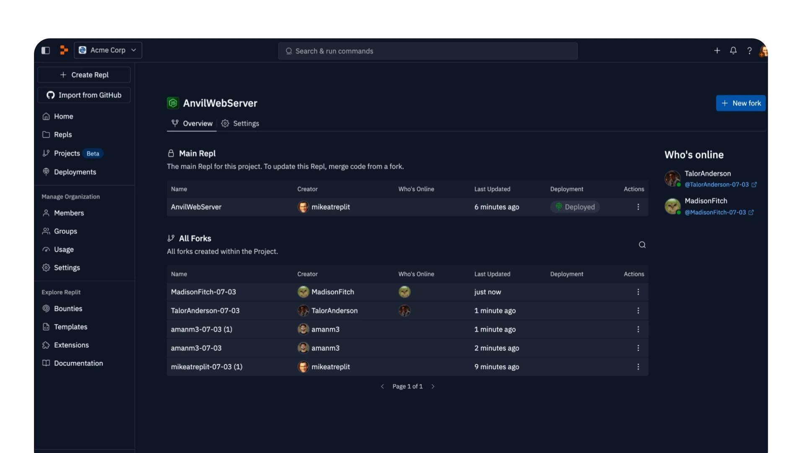This screenshot has width=805, height=453.
Task: Click the plus icon in top bar
Action: point(717,51)
